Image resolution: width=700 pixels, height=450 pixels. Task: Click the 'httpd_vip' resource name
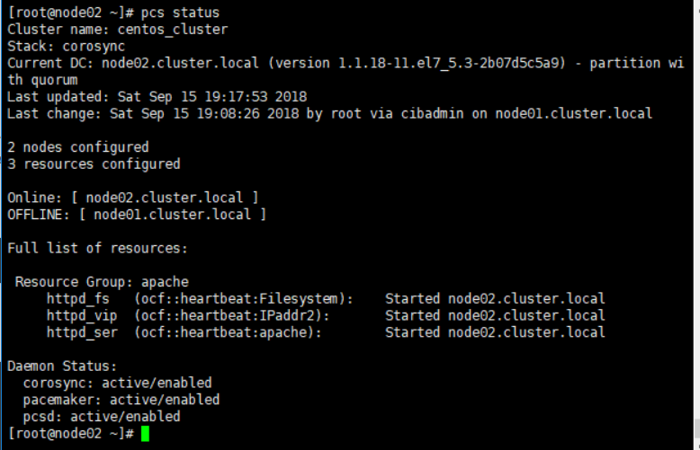[x=82, y=315]
